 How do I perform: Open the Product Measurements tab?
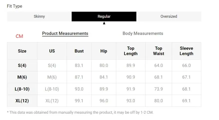tap(65, 33)
